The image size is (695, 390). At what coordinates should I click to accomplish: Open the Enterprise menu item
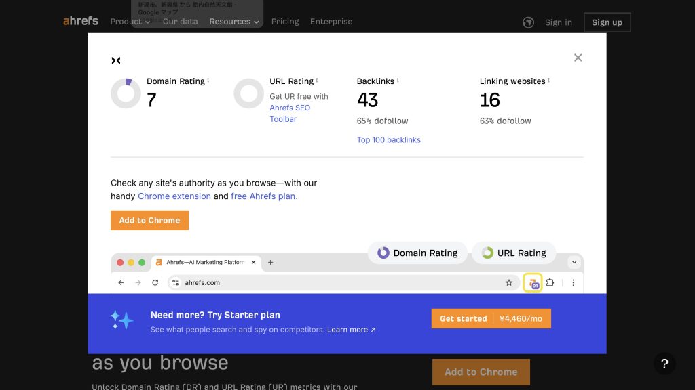coord(331,22)
